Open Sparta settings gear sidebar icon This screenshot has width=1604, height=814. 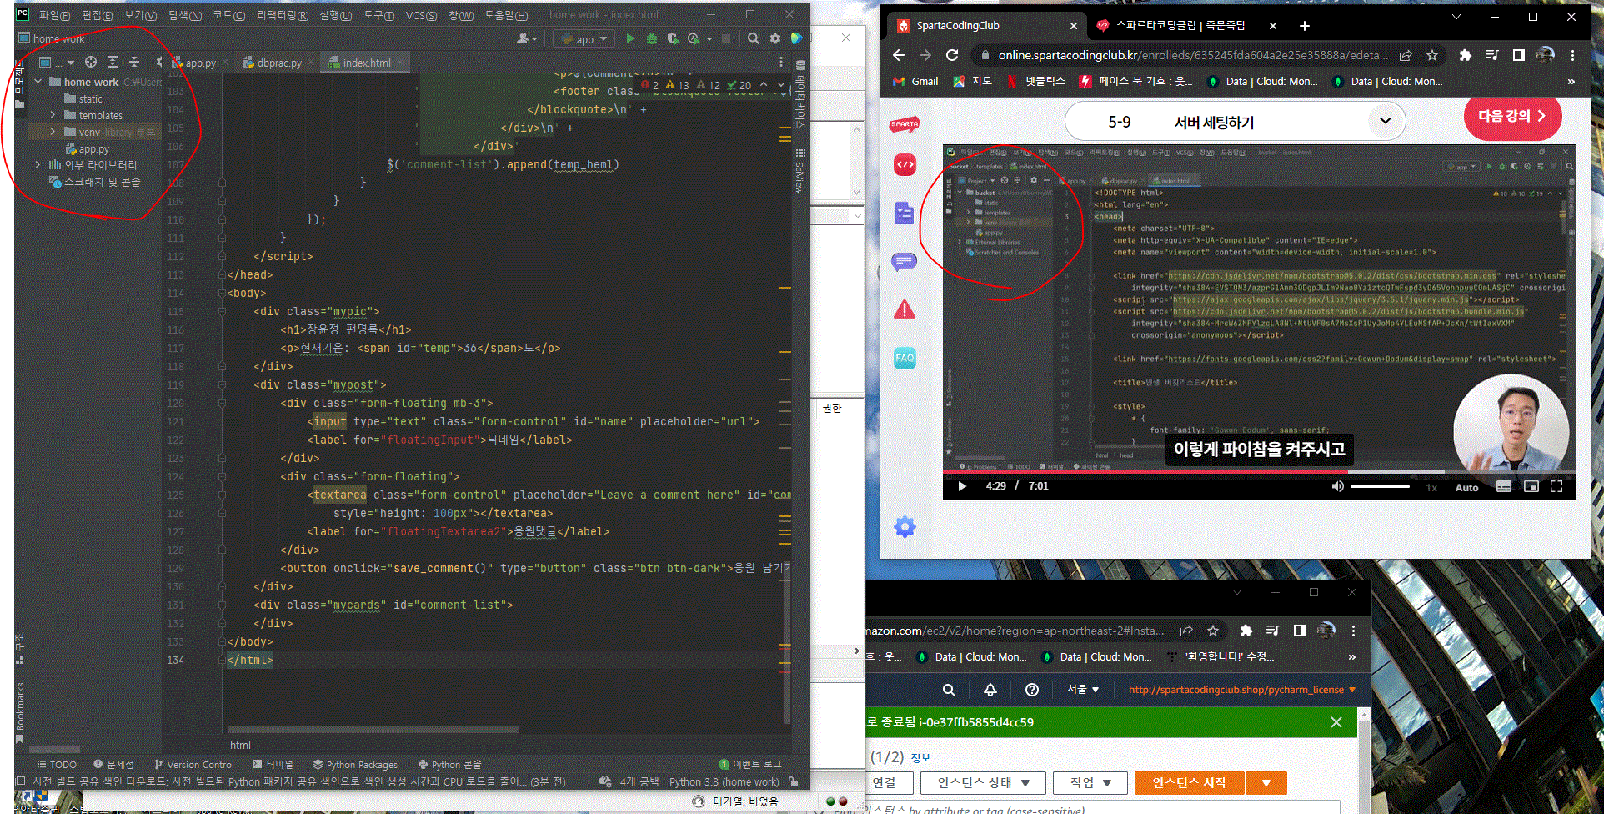click(x=905, y=527)
